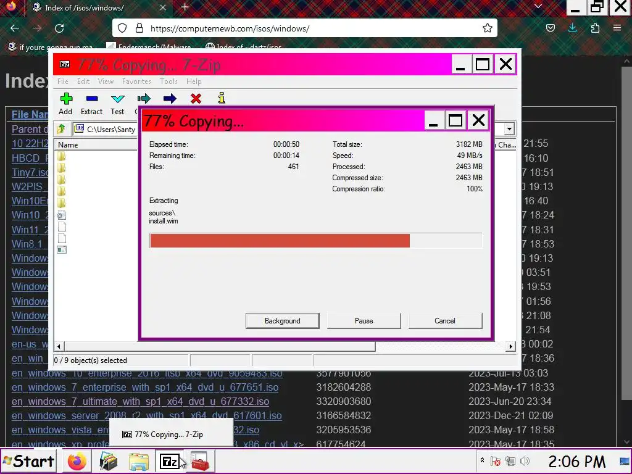Click the Parent directory link
This screenshot has width=632, height=474.
pos(30,129)
